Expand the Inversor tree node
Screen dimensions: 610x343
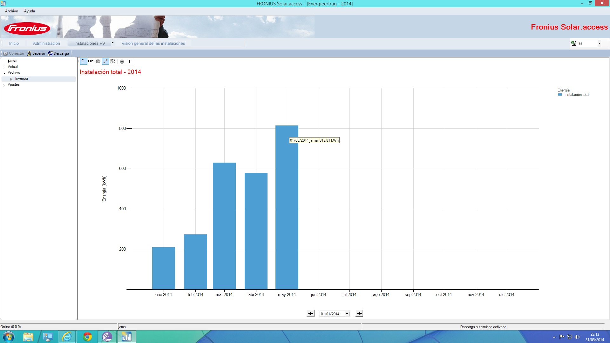point(11,79)
